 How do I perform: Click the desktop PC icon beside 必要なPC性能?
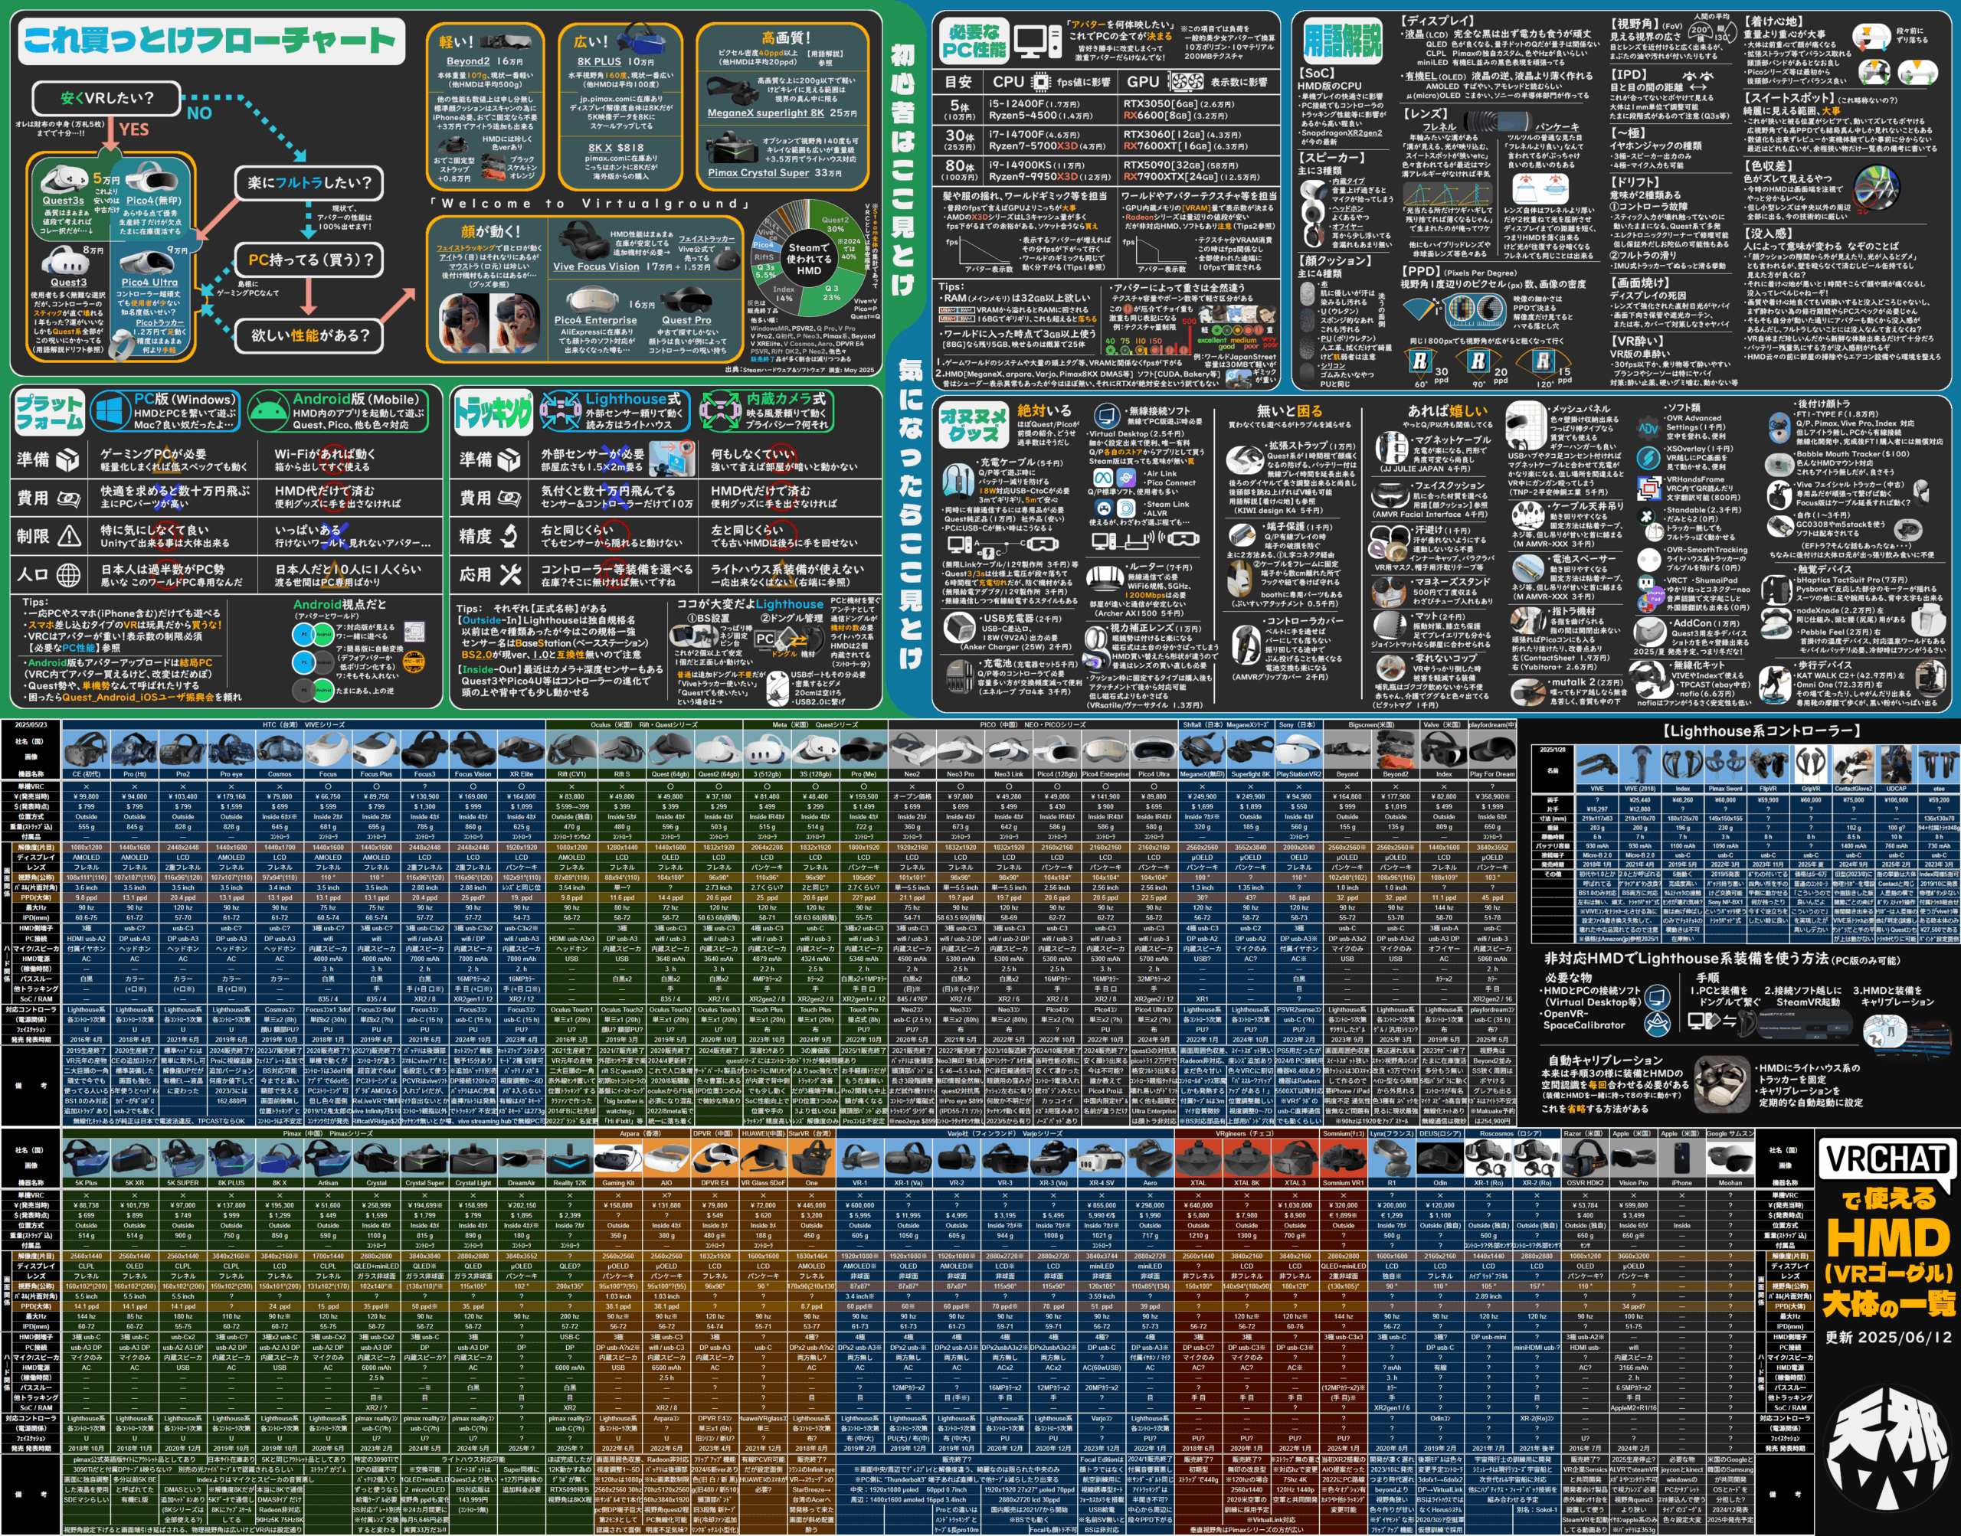point(1037,41)
